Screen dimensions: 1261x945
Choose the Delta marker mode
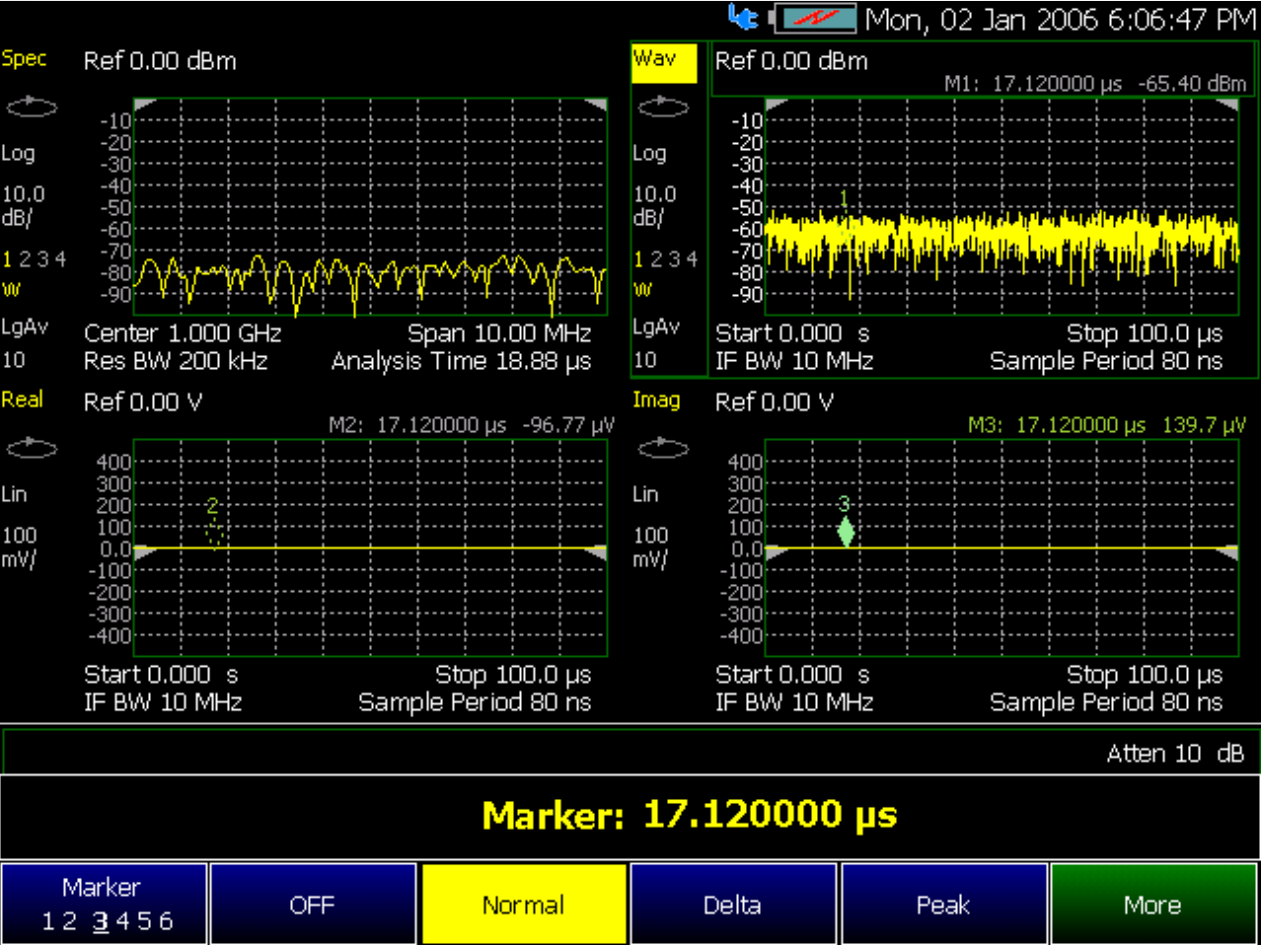[x=733, y=904]
